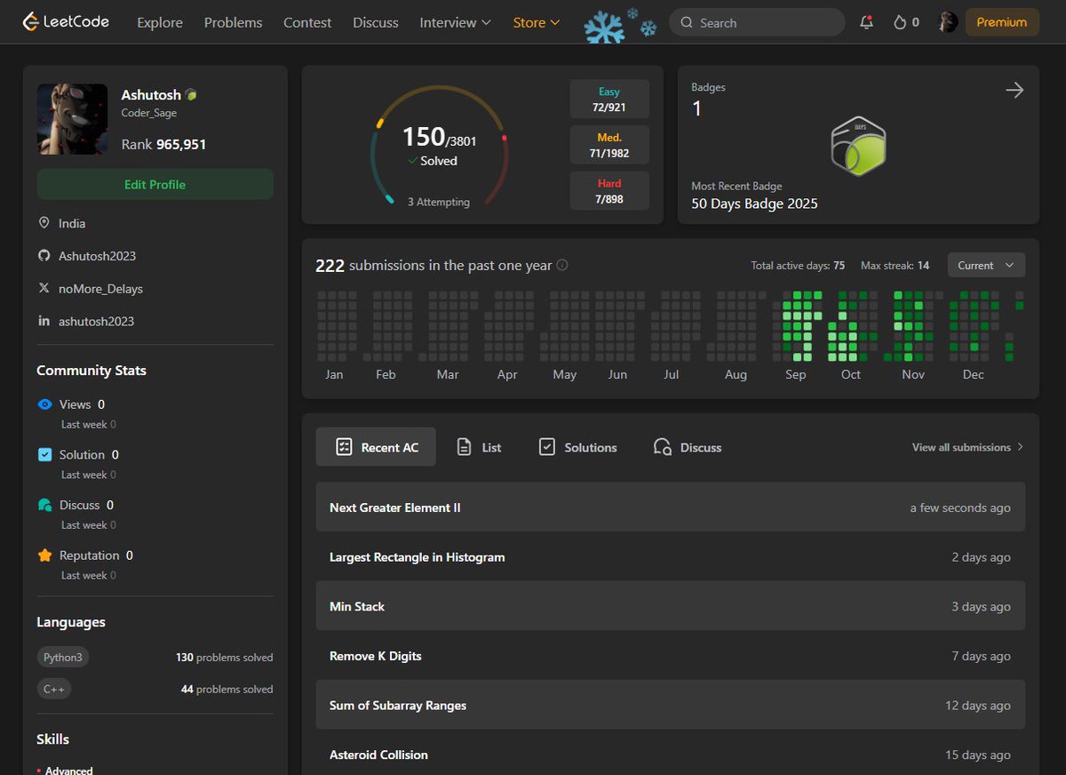Viewport: 1066px width, 775px height.
Task: Open the user avatar menu
Action: pos(948,22)
